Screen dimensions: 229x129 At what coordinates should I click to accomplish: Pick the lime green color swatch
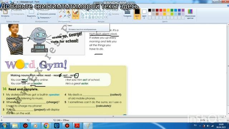tap(172, 14)
